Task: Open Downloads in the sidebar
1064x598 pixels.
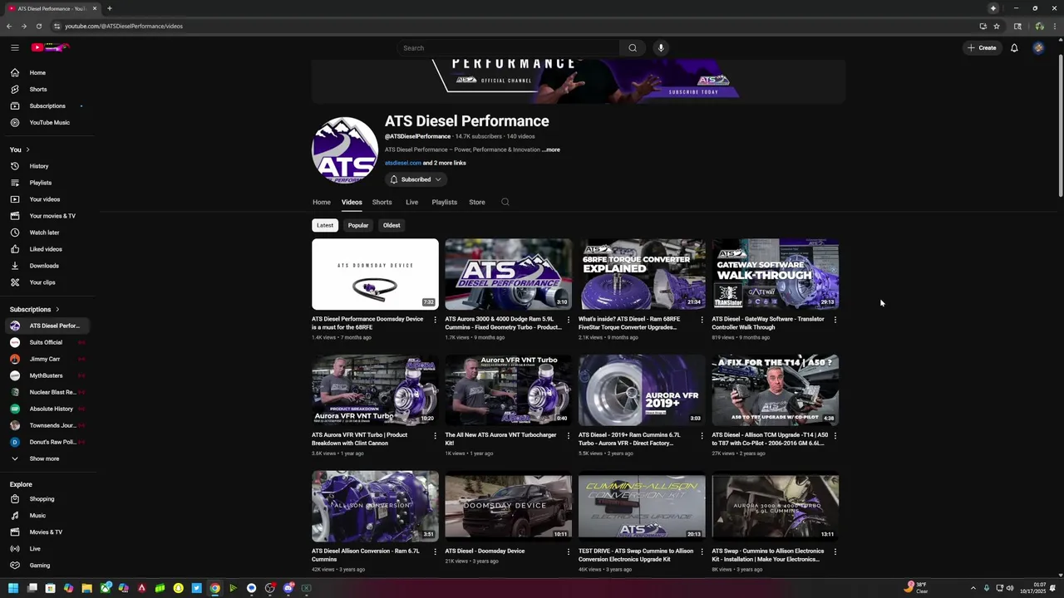Action: click(x=46, y=266)
